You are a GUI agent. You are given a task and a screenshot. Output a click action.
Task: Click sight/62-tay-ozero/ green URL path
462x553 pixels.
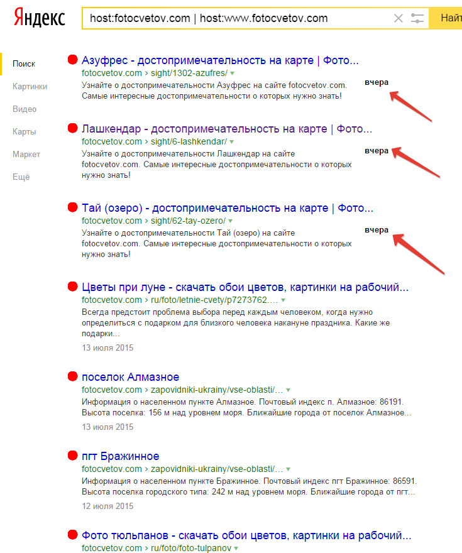click(x=188, y=221)
